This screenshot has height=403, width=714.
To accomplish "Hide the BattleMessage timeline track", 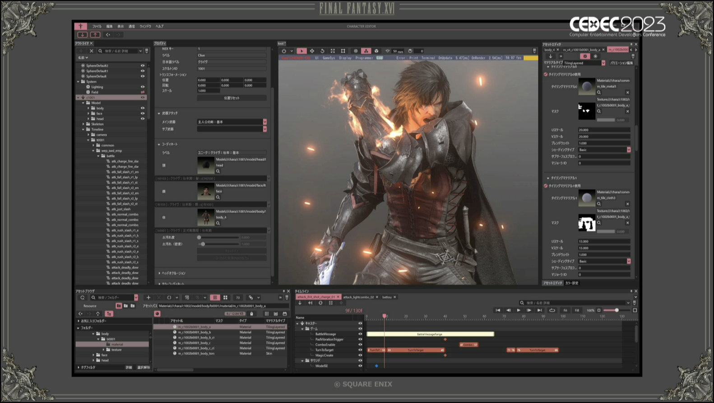I will coord(360,334).
